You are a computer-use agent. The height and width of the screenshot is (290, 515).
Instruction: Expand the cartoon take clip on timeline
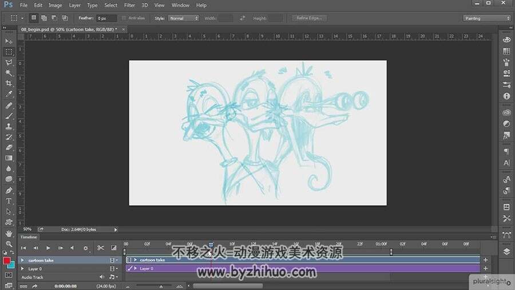pyautogui.click(x=135, y=260)
